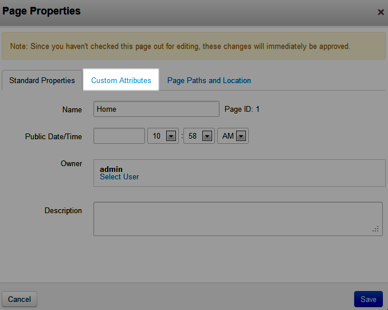Go to Page Paths and Location tab
Image resolution: width=388 pixels, height=310 pixels.
209,80
